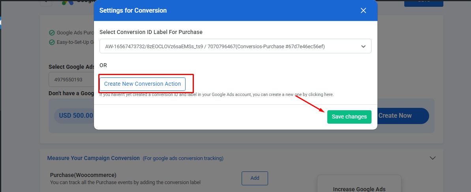This screenshot has width=471, height=192.
Task: Click Create New Conversion Action button
Action: pos(143,84)
